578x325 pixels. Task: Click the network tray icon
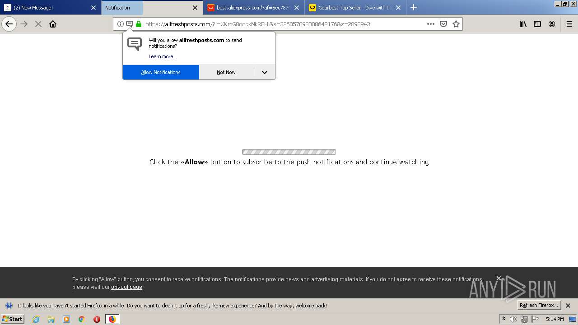pos(524,319)
